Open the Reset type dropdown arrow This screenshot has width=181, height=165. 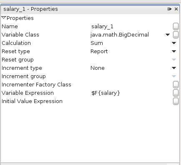pyautogui.click(x=174, y=52)
